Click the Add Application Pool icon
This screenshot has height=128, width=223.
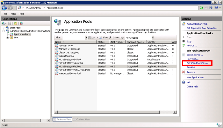click(x=183, y=24)
